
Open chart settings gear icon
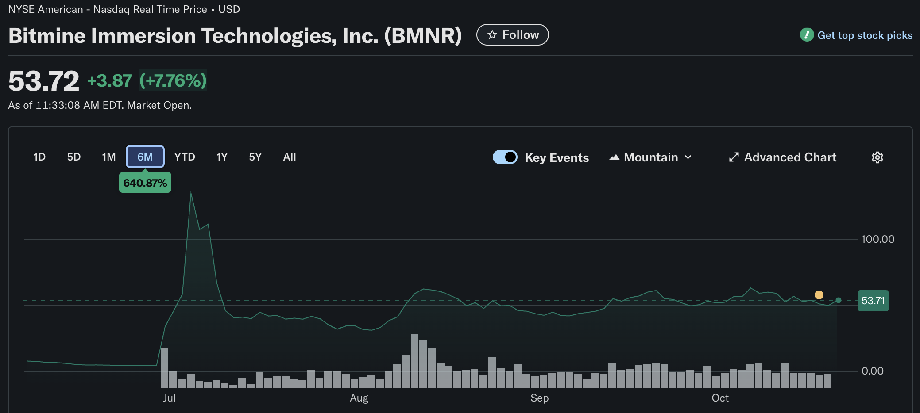click(x=877, y=157)
